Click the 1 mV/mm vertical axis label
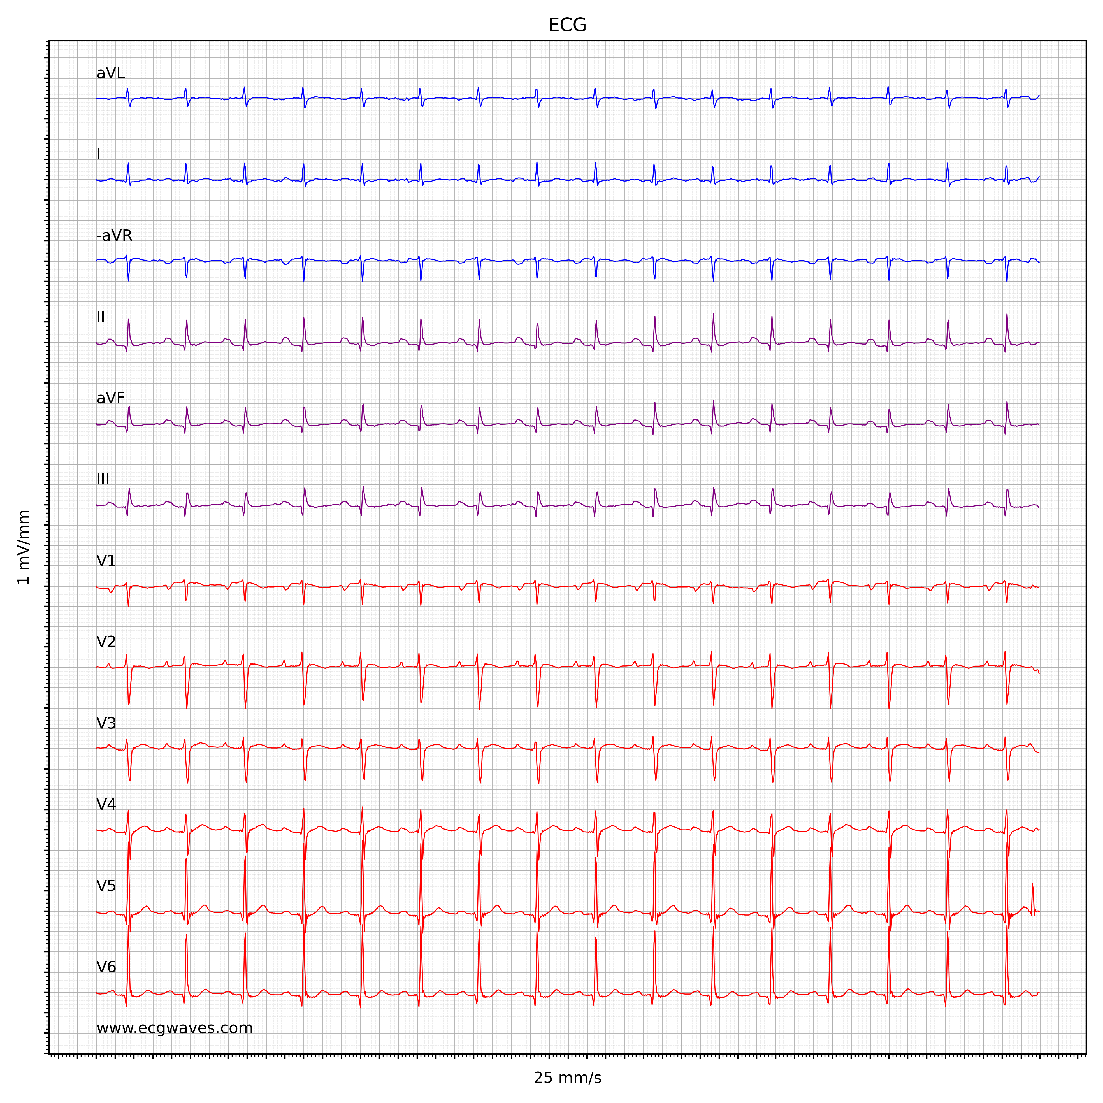Screen dimensions: 1103x1103 pyautogui.click(x=24, y=547)
